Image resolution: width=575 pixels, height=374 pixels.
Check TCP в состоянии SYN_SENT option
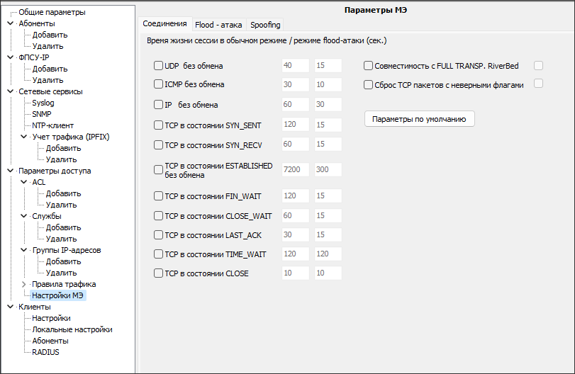[x=159, y=125]
